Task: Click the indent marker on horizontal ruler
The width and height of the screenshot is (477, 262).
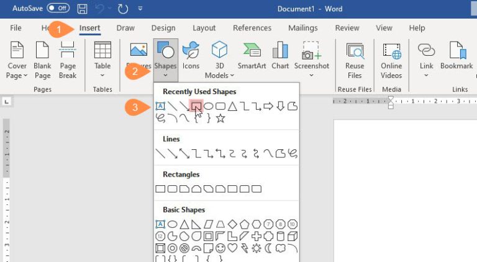Action: (x=391, y=102)
